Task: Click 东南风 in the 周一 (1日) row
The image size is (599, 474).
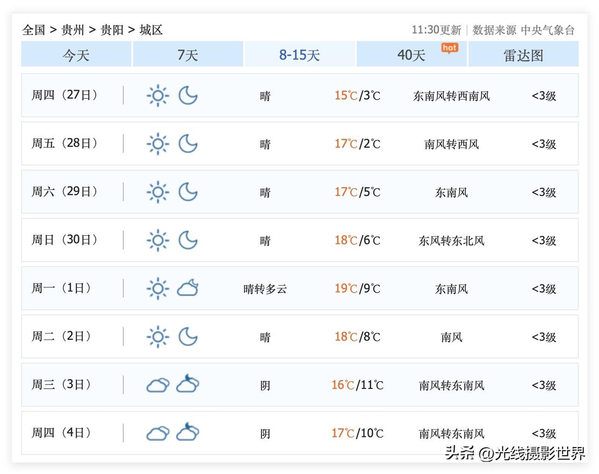Action: pos(452,289)
